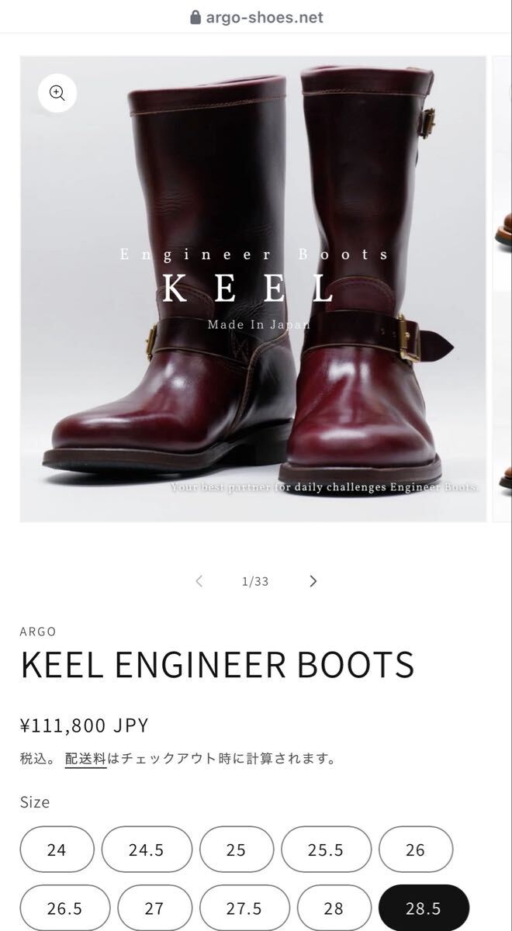Pick size 27
The height and width of the screenshot is (931, 512).
click(154, 908)
